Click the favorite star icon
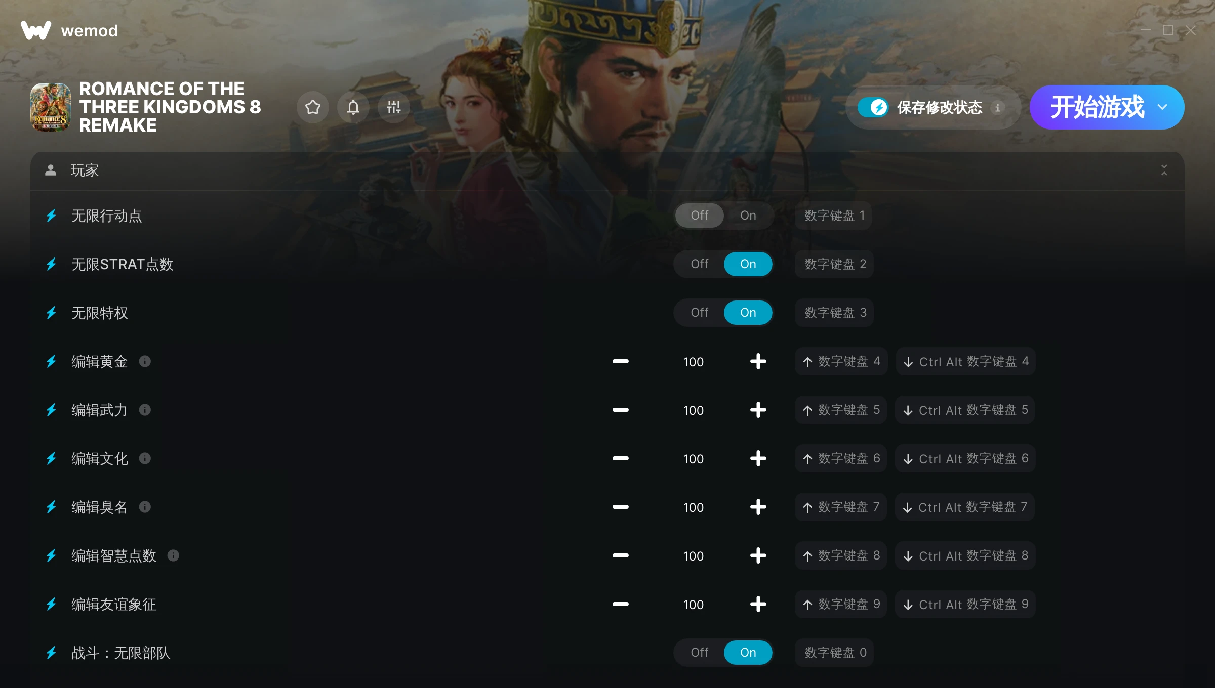This screenshot has width=1215, height=688. [313, 107]
